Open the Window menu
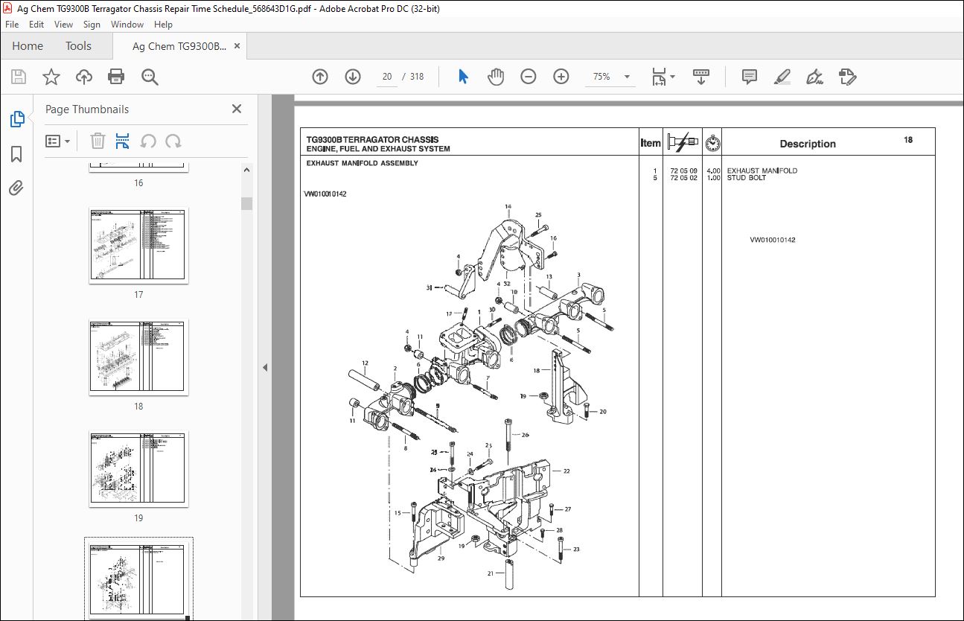This screenshot has width=964, height=621. [x=127, y=24]
